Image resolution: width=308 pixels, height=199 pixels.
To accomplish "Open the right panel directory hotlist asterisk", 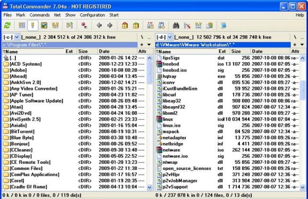I will point(295,45).
